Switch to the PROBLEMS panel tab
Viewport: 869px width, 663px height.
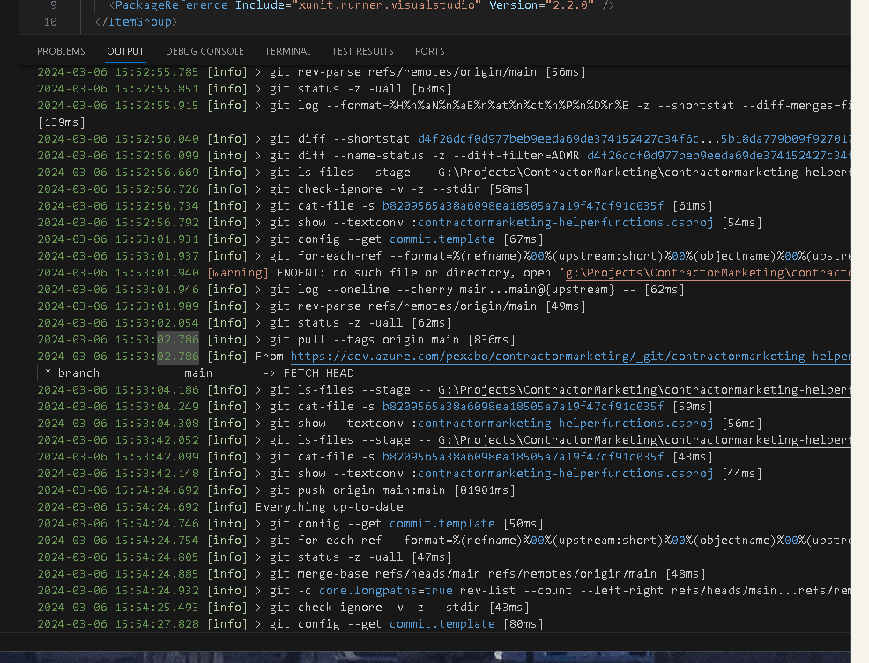click(x=61, y=51)
